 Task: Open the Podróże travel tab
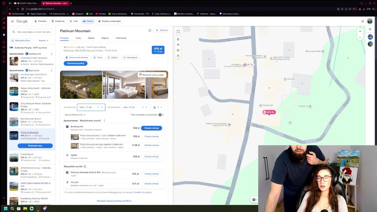click(x=40, y=21)
